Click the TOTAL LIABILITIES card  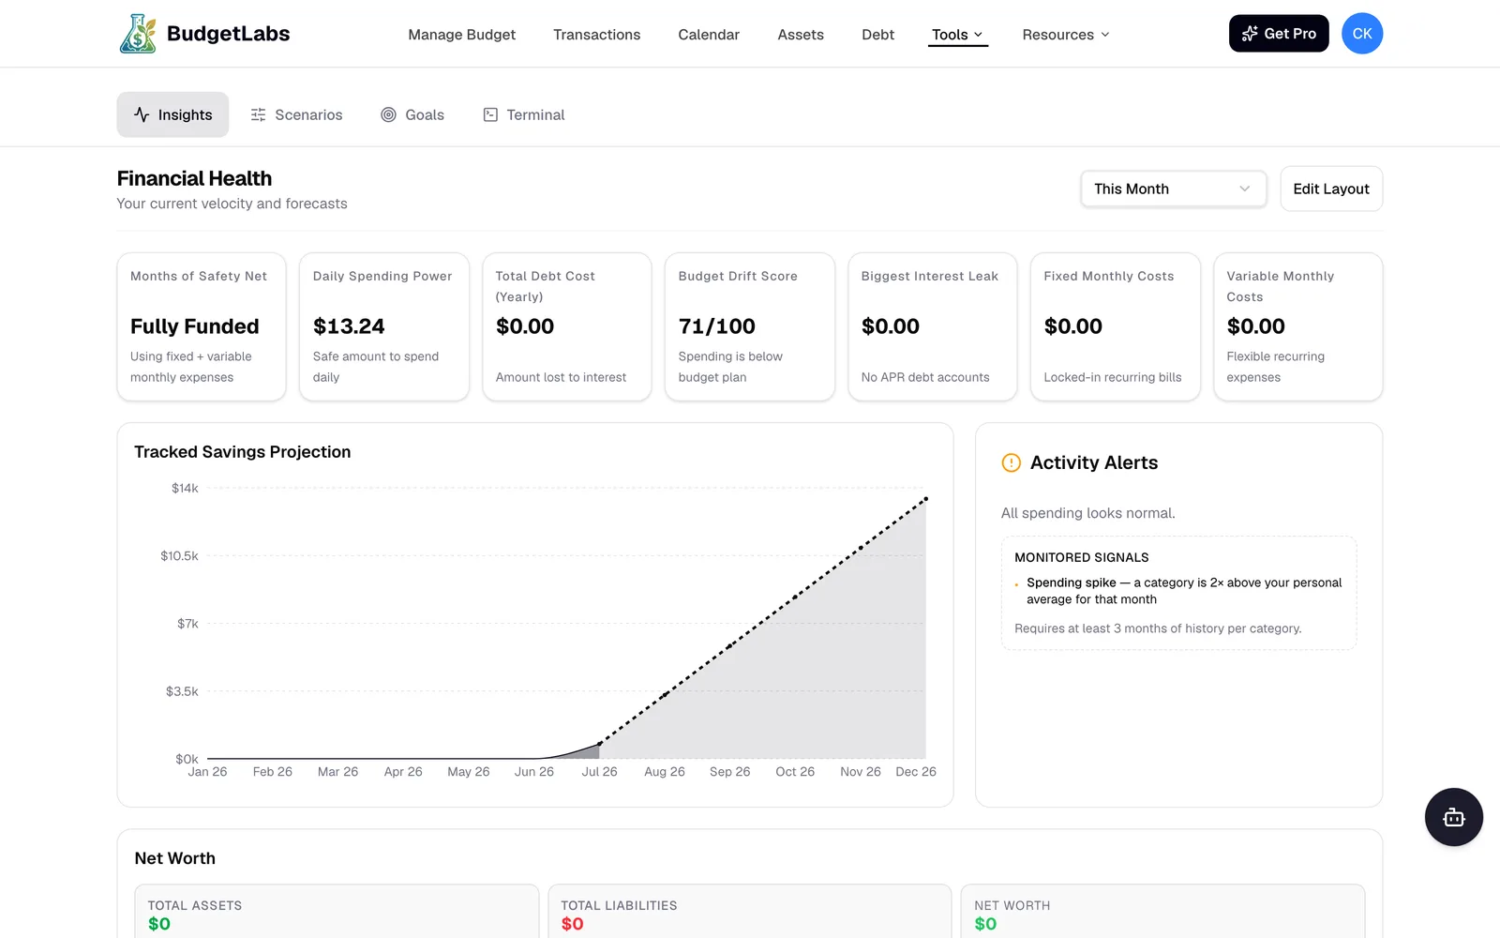click(x=750, y=912)
